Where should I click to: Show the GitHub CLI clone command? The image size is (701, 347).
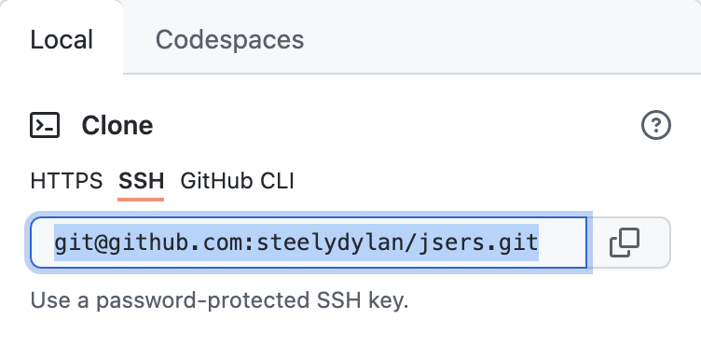point(237,182)
